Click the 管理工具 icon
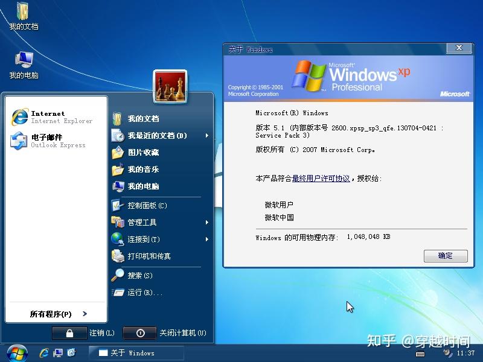 (118, 222)
